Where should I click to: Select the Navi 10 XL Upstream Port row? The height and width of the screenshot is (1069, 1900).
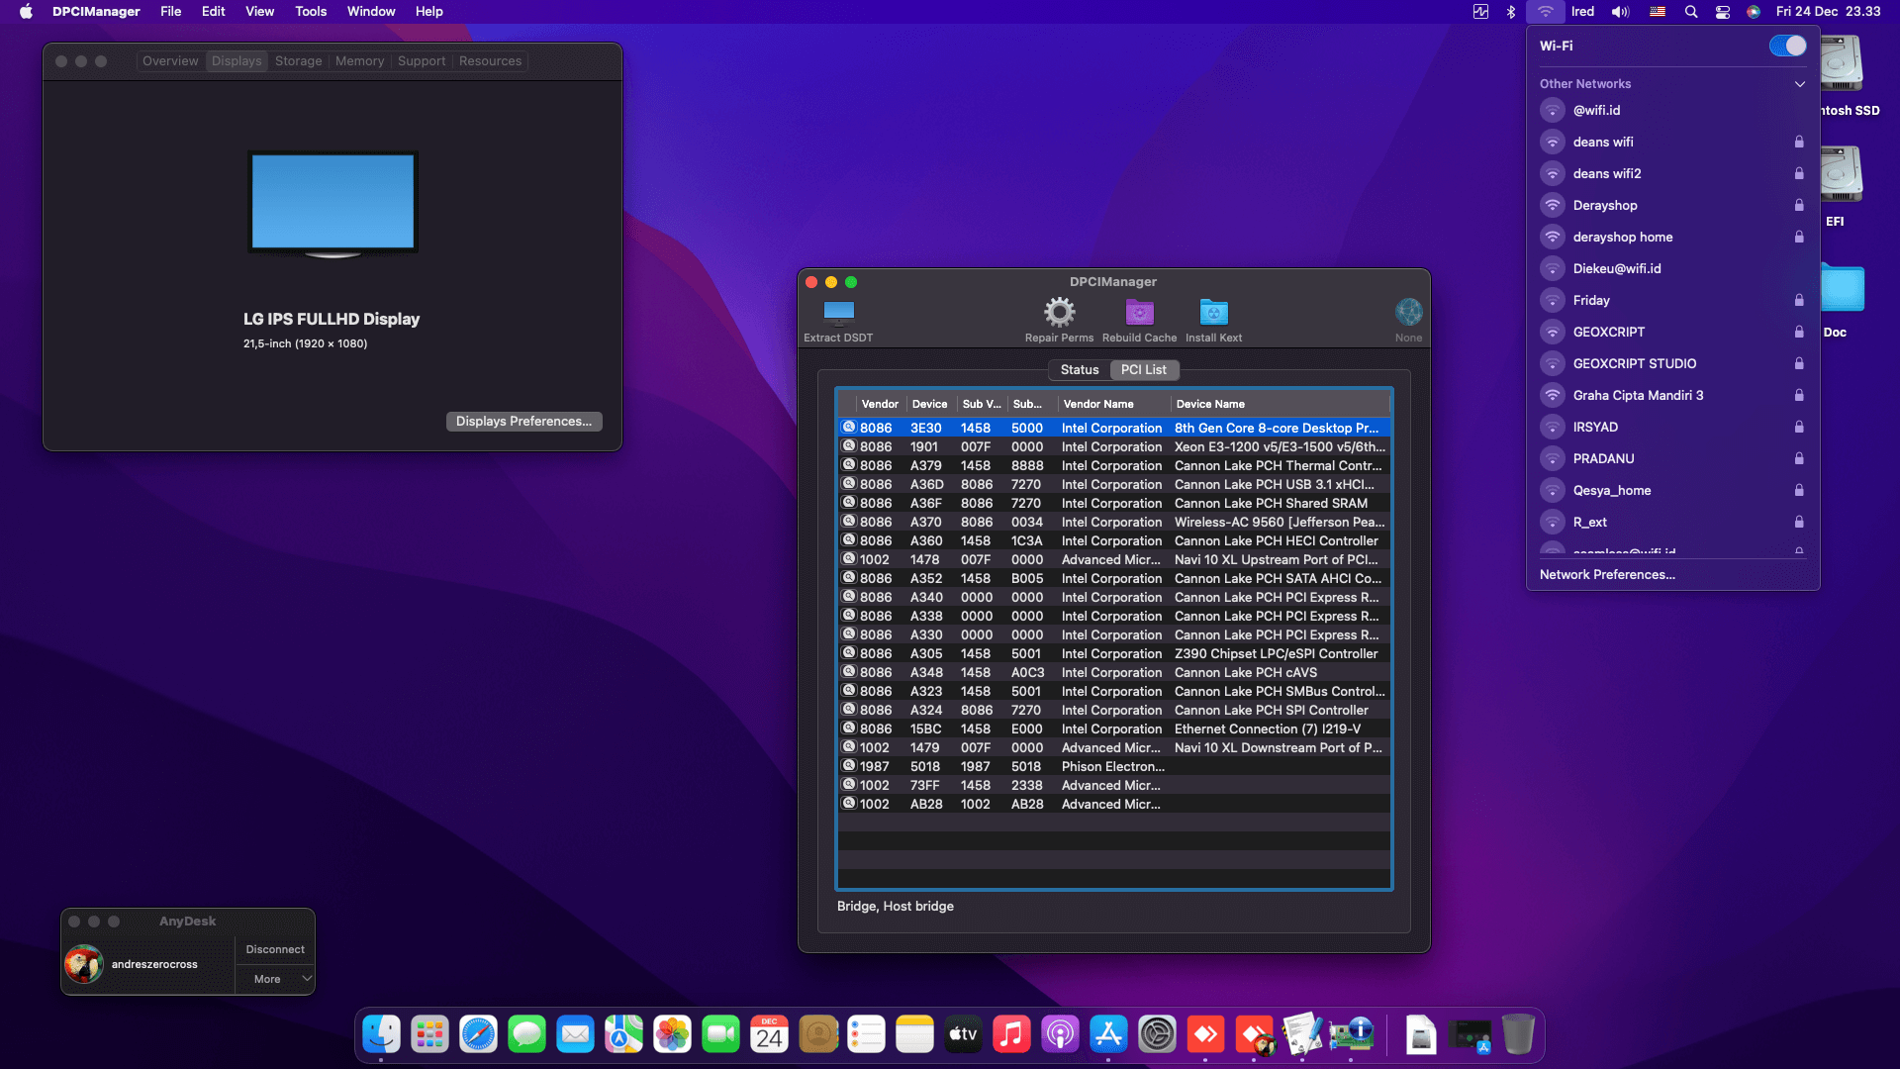1114,560
